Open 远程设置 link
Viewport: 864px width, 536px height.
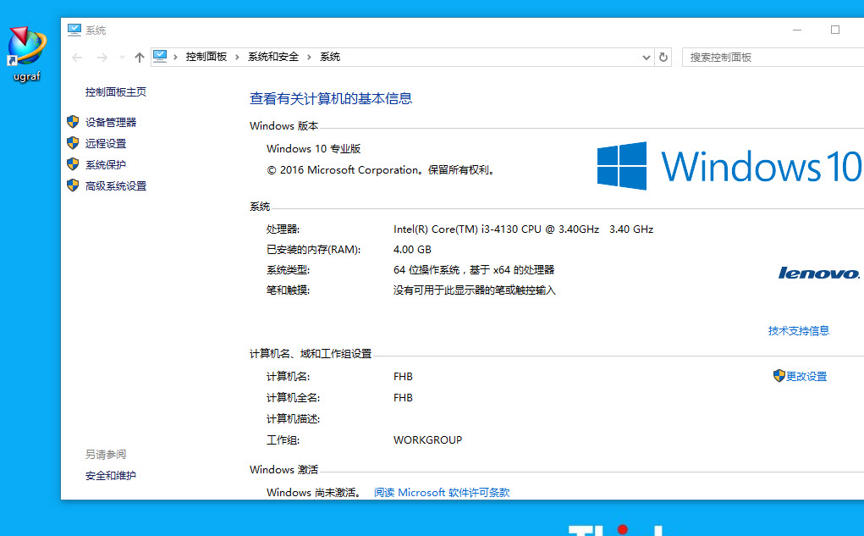(106, 143)
